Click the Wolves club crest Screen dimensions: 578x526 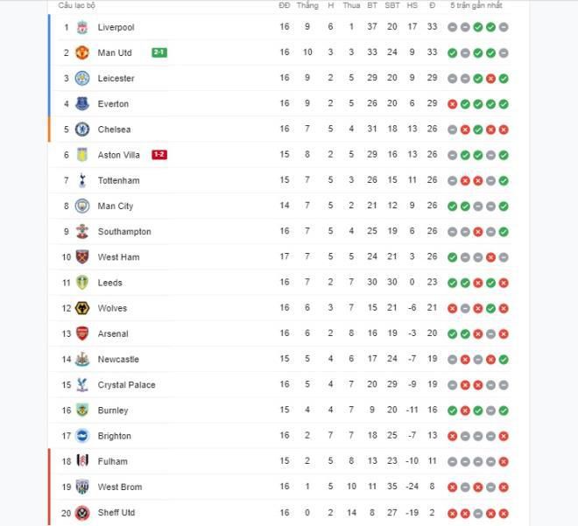pos(82,308)
